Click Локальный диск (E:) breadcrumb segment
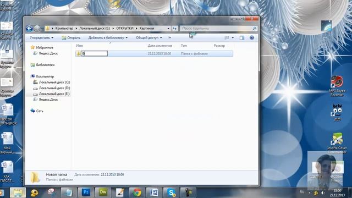This screenshot has width=352, height=198. click(x=95, y=28)
